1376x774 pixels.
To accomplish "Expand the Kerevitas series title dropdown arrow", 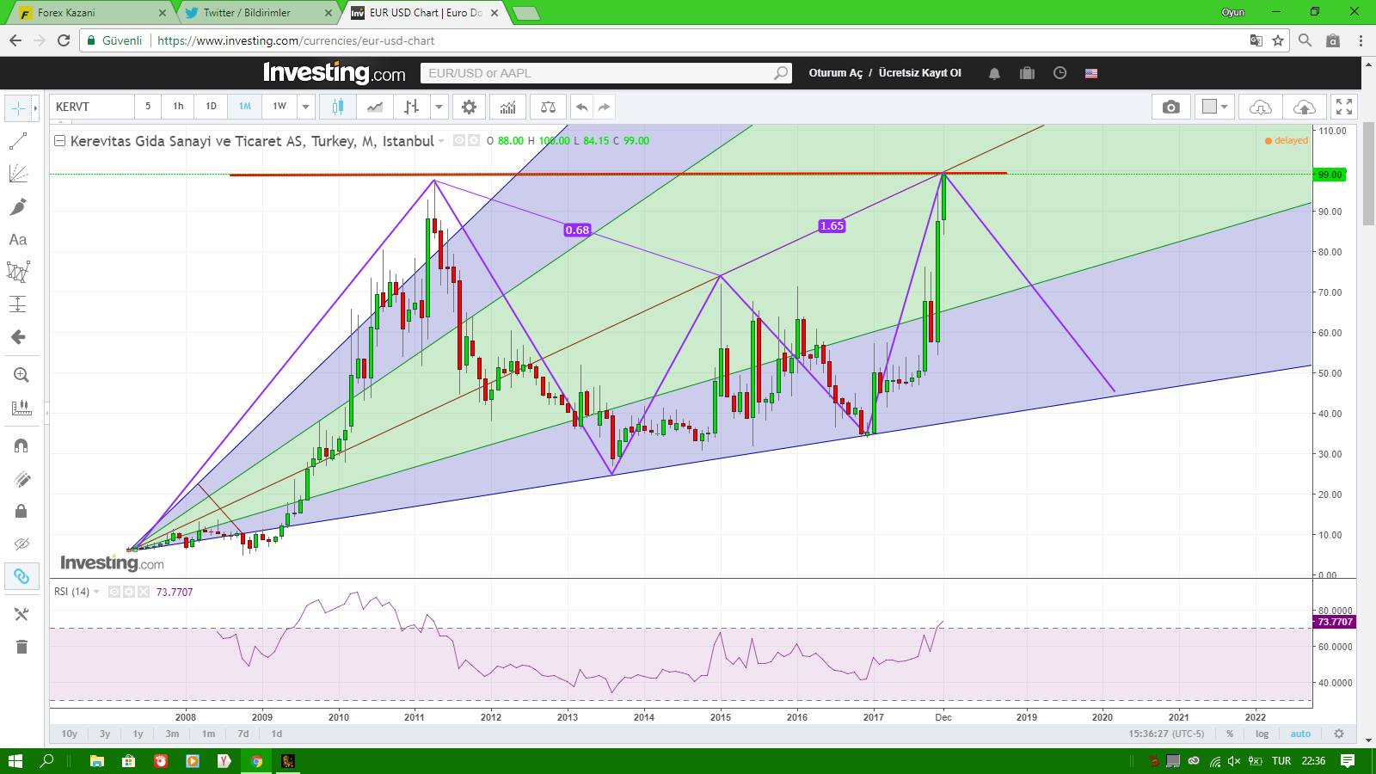I will point(442,141).
